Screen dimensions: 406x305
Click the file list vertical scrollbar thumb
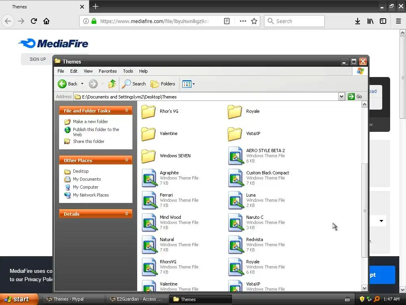[x=365, y=210]
